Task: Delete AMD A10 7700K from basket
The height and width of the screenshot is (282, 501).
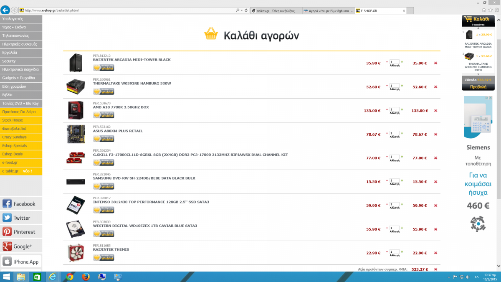Action: click(435, 111)
